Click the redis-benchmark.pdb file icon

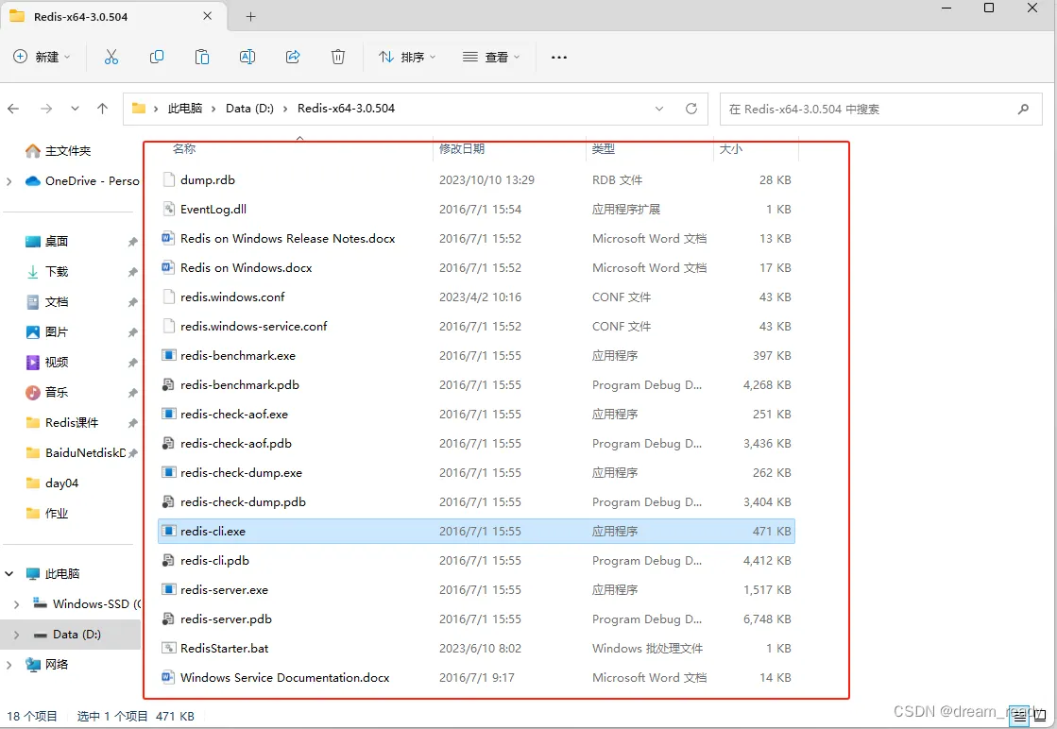tap(169, 384)
